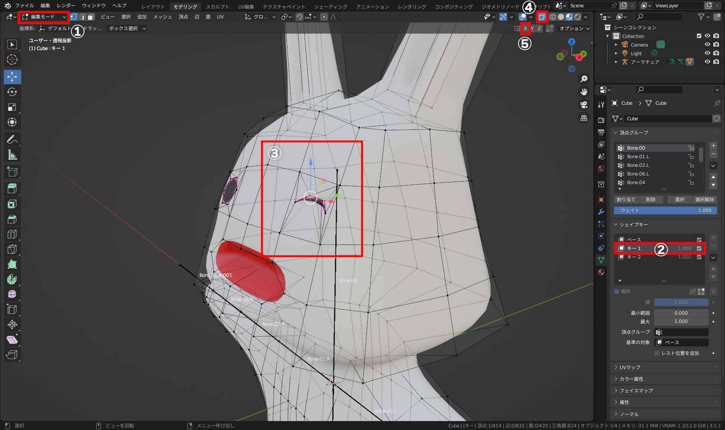Select the Measure tool
The width and height of the screenshot is (725, 430).
click(x=12, y=154)
